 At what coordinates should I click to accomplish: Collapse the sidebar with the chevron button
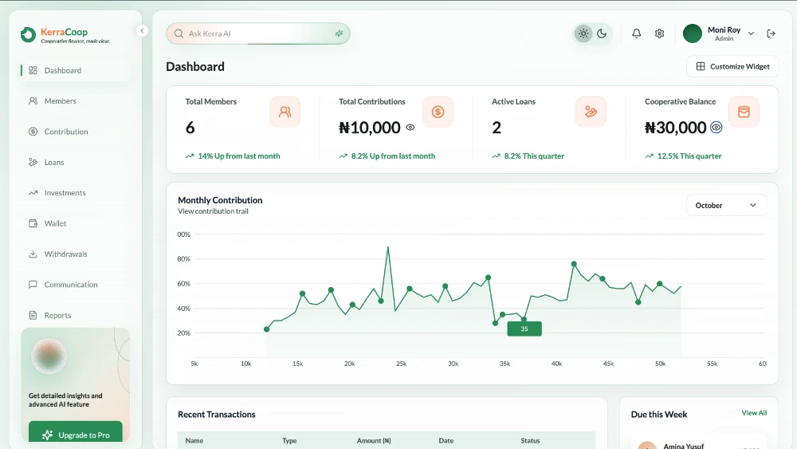point(142,30)
